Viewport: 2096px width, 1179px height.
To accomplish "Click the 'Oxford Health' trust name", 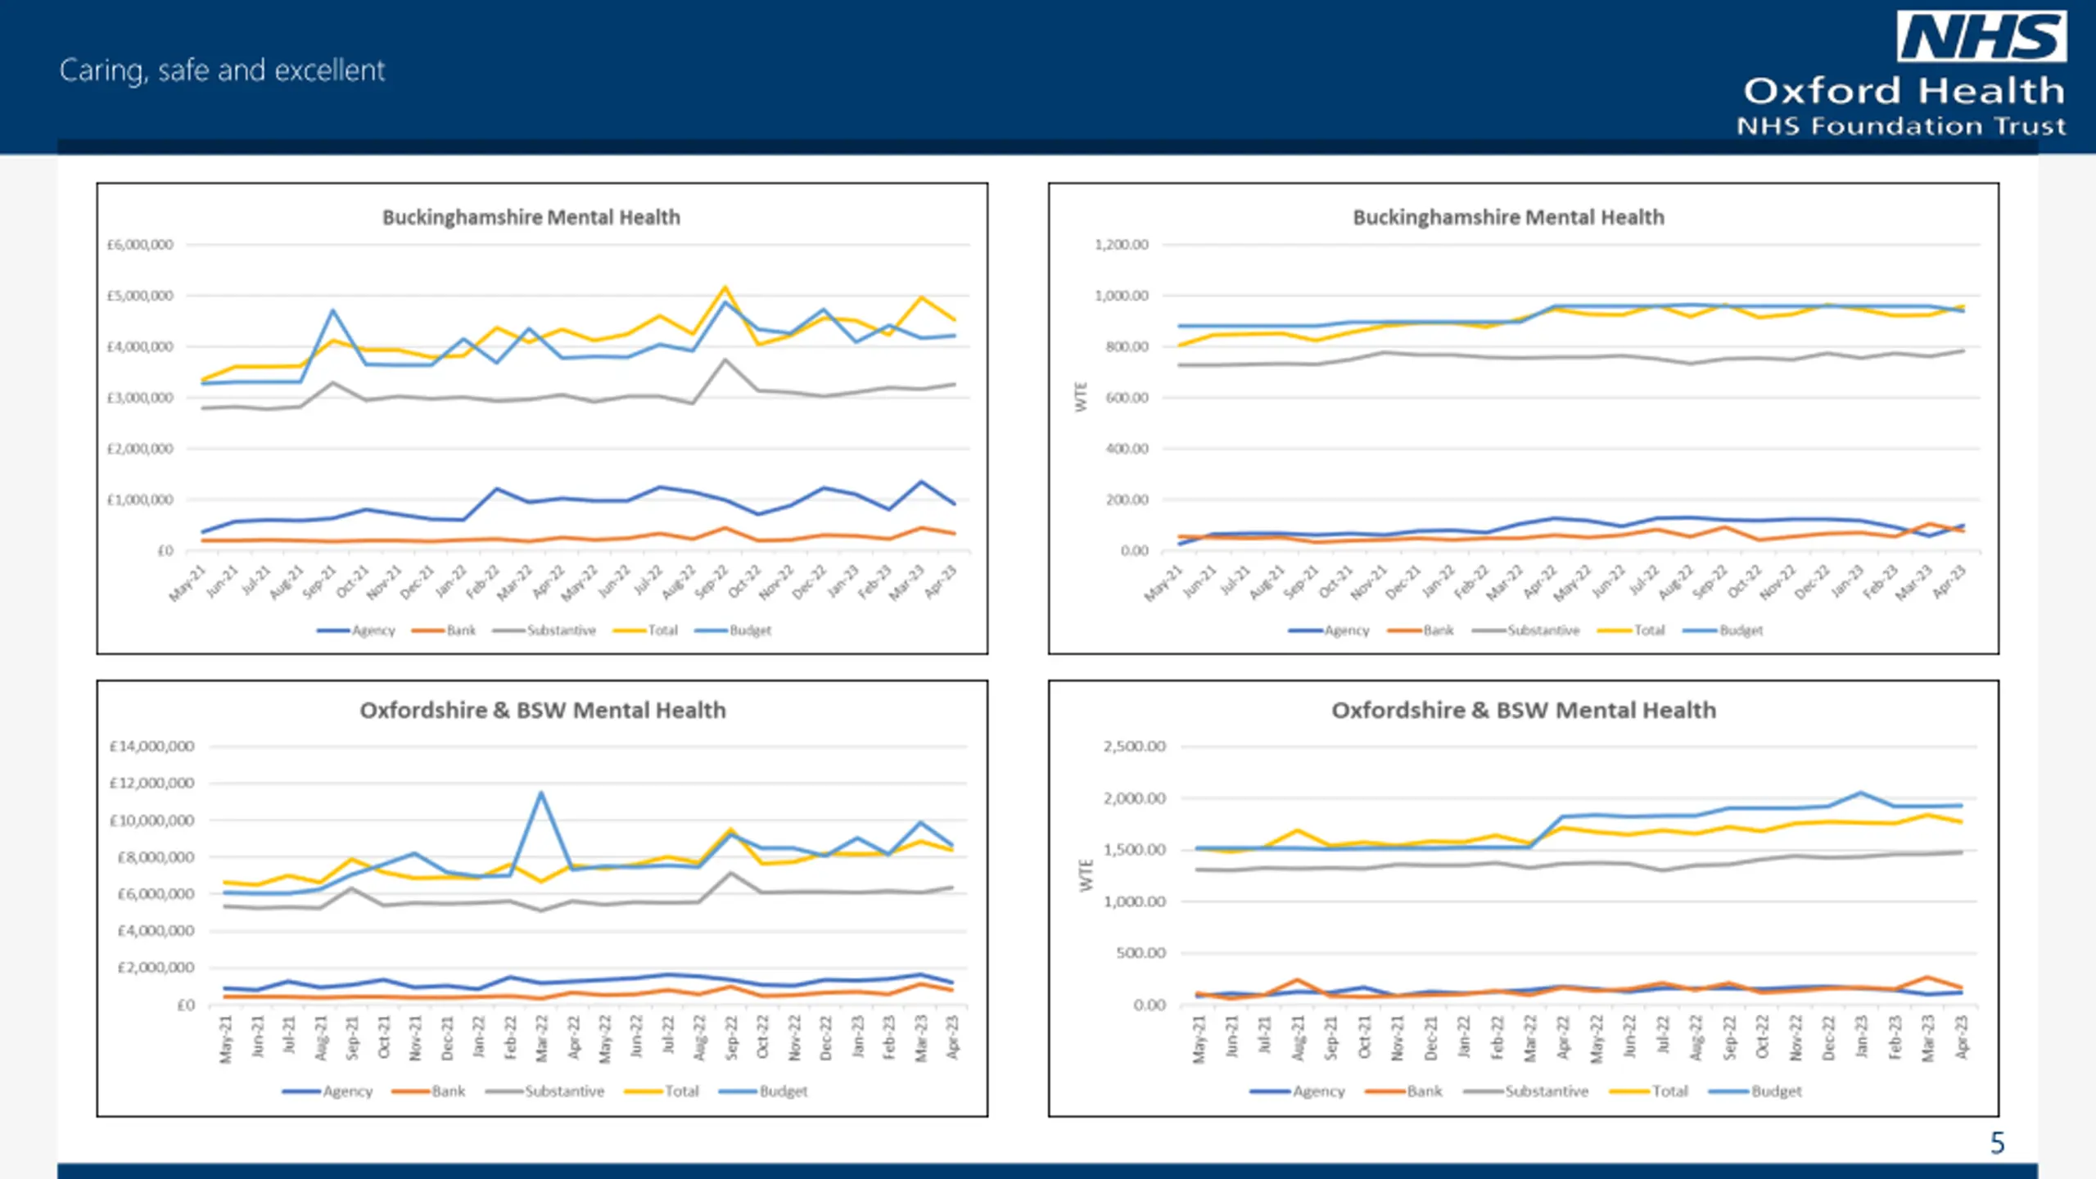I will coord(1904,91).
